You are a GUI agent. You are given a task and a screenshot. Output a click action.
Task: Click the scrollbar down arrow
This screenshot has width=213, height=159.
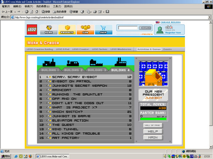click(211, 147)
